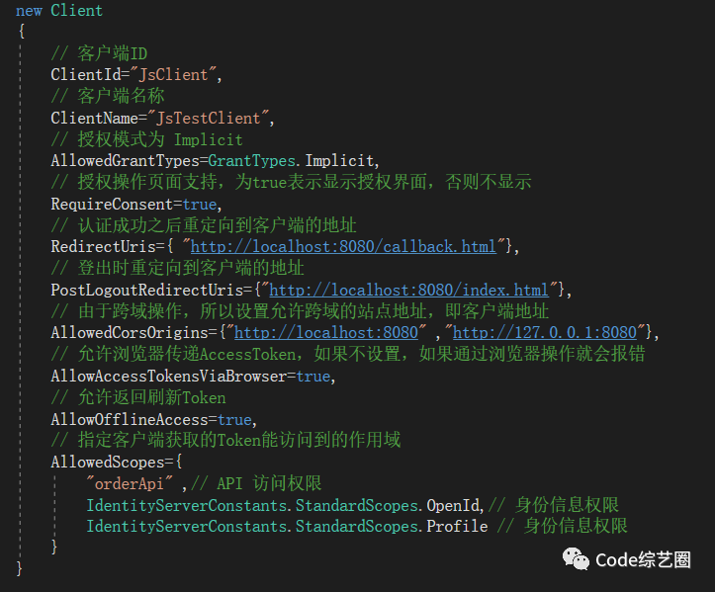
Task: Click the comment "// 登出时重定向到客户端的地址"
Action: [x=177, y=268]
